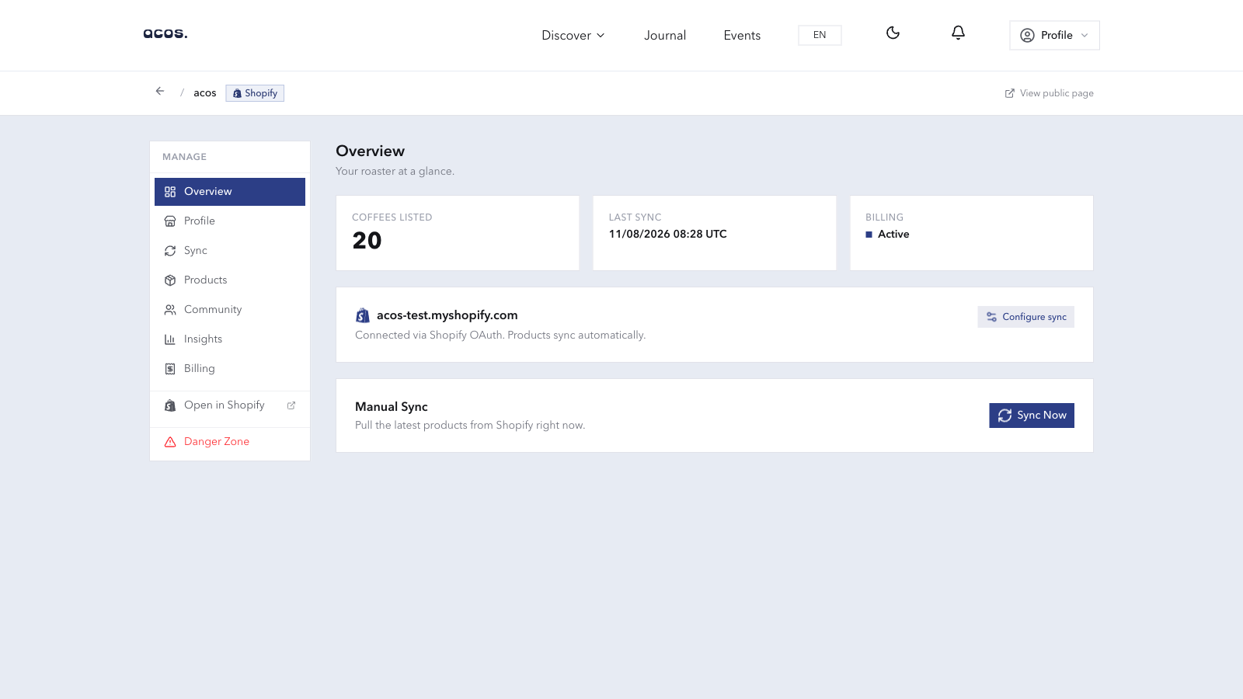View Insights in the sidebar
1243x699 pixels.
230,339
